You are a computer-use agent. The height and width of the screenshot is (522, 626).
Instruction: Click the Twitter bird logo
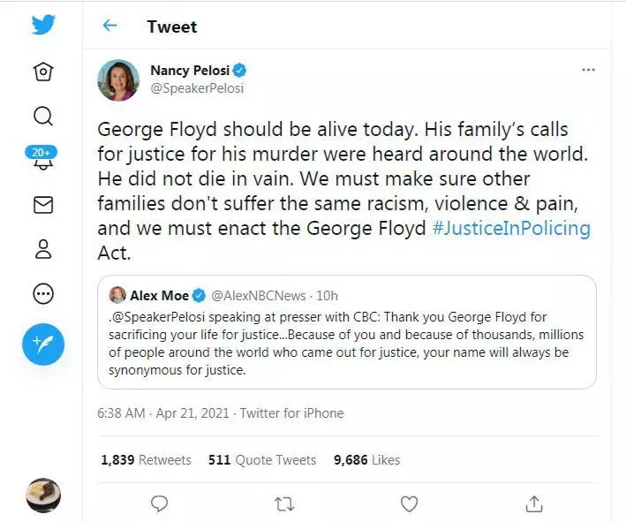pyautogui.click(x=43, y=25)
